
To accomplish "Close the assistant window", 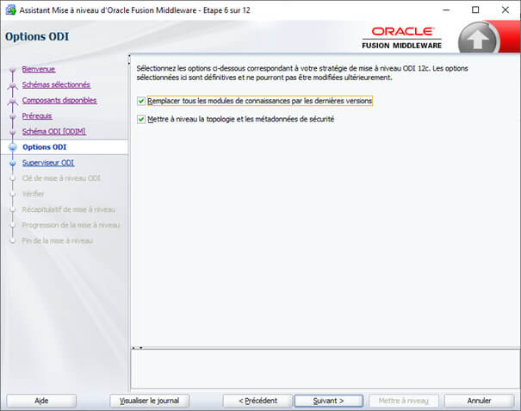I will [x=505, y=10].
